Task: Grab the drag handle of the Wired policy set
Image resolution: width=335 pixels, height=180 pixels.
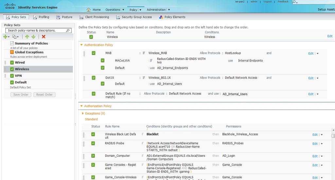Action: (x=5, y=63)
